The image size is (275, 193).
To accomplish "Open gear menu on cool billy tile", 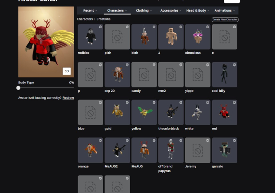I will tap(235, 65).
